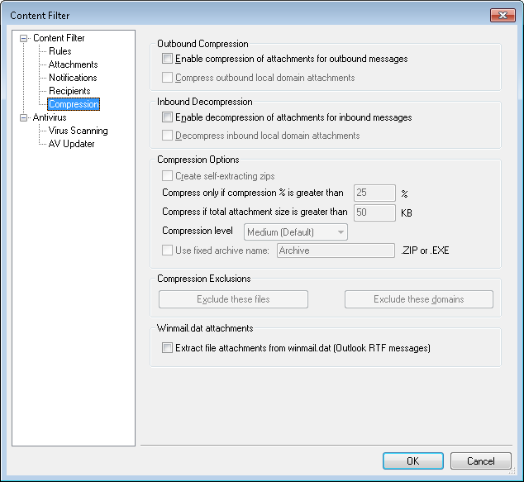Viewport: 524px width, 482px height.
Task: Open the AV Updater section
Action: click(71, 144)
